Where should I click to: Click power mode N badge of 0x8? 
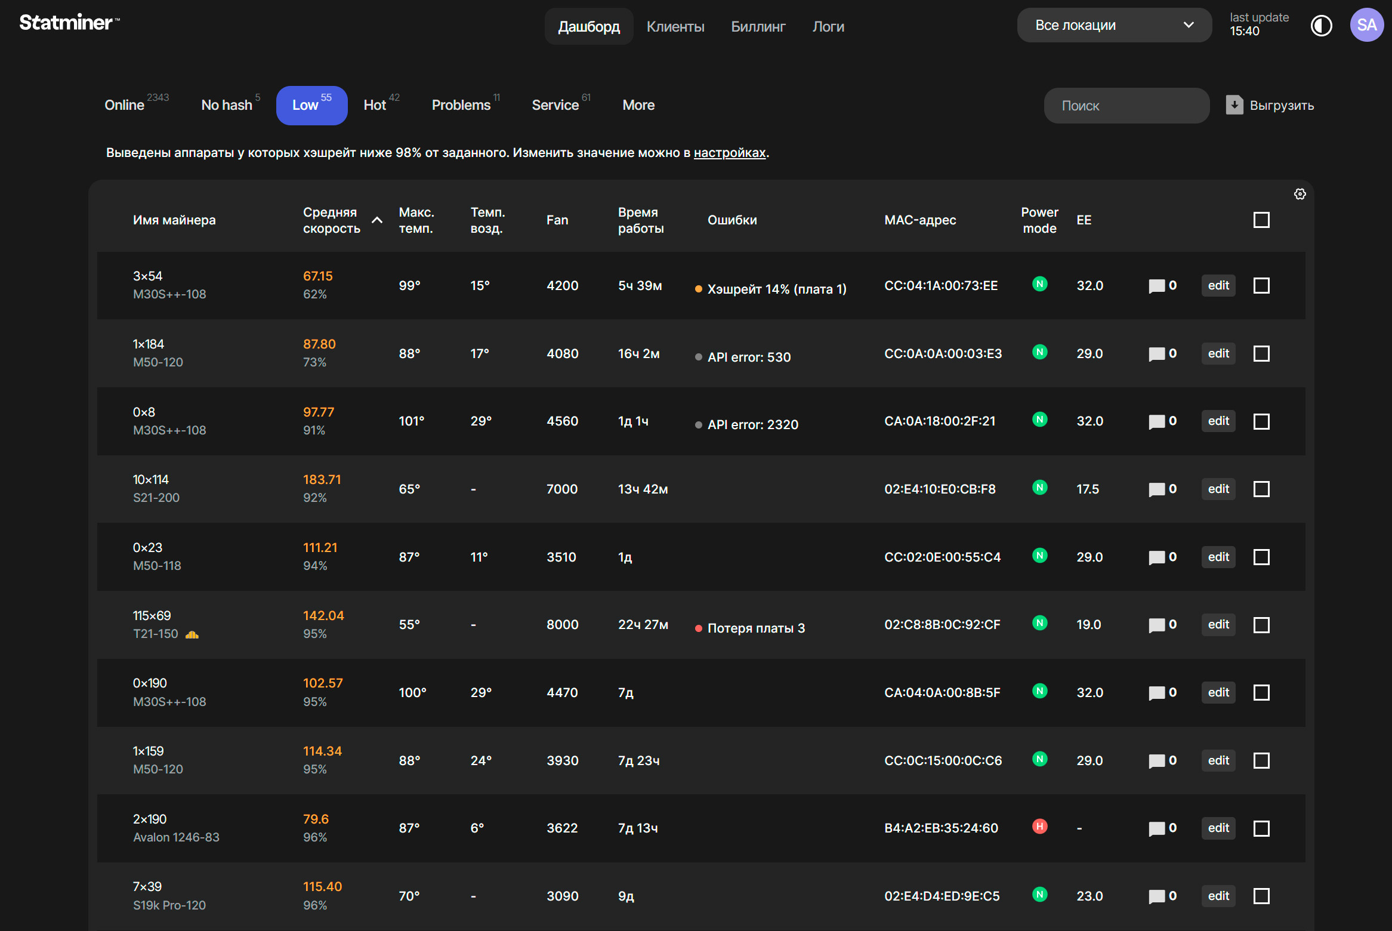pos(1040,420)
